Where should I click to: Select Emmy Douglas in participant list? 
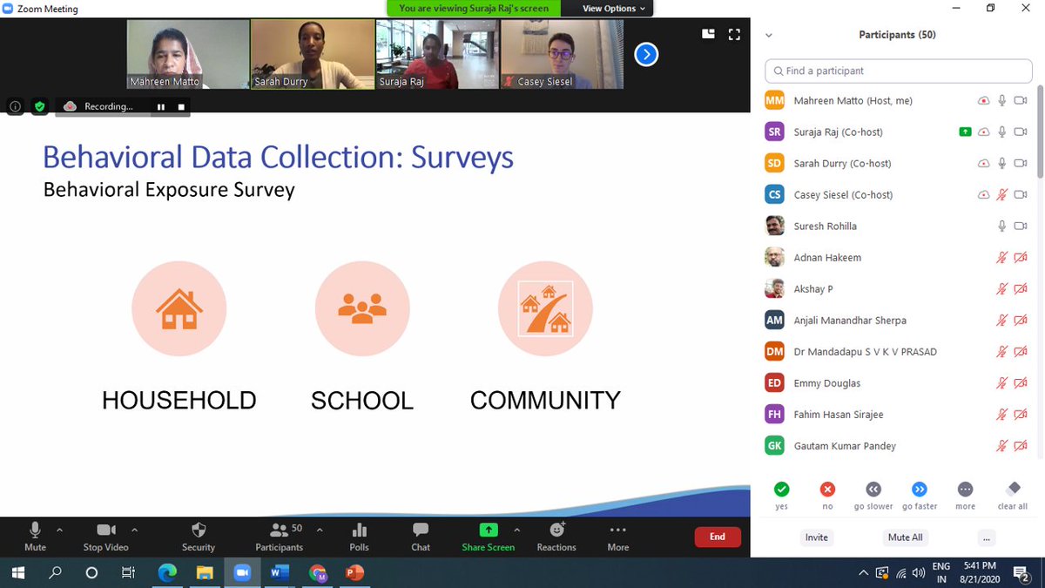point(898,383)
